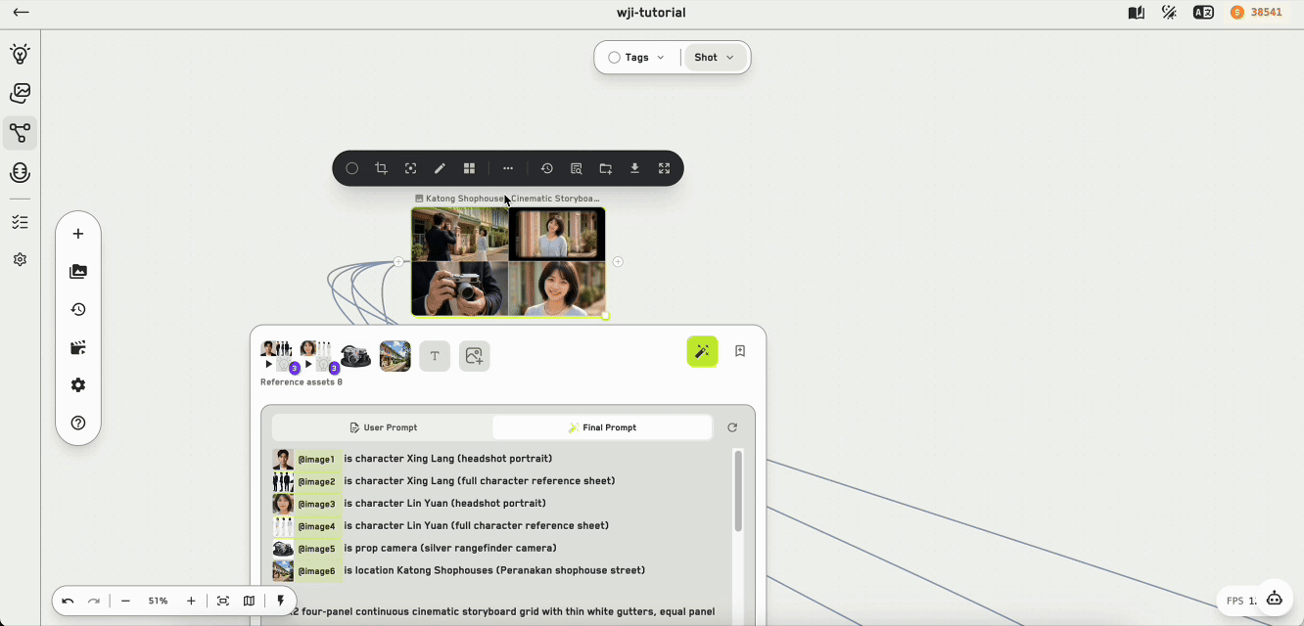The height and width of the screenshot is (626, 1304).
Task: Click the @image6 reference tag
Action: (316, 571)
